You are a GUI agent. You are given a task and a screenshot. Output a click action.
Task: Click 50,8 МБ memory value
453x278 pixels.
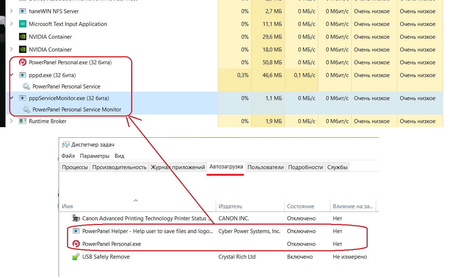(272, 62)
